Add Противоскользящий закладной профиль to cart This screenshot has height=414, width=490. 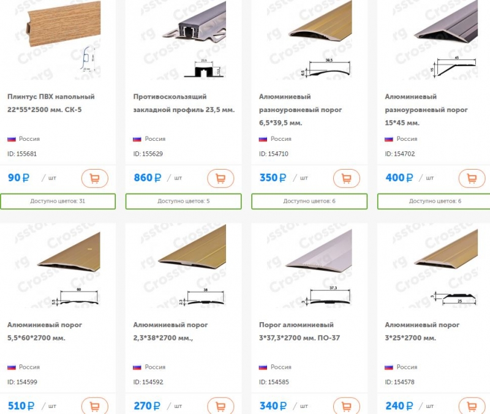[221, 178]
